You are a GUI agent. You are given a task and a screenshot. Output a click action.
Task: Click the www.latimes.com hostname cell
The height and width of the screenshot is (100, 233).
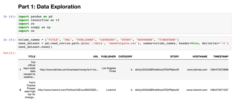(x=197, y=69)
